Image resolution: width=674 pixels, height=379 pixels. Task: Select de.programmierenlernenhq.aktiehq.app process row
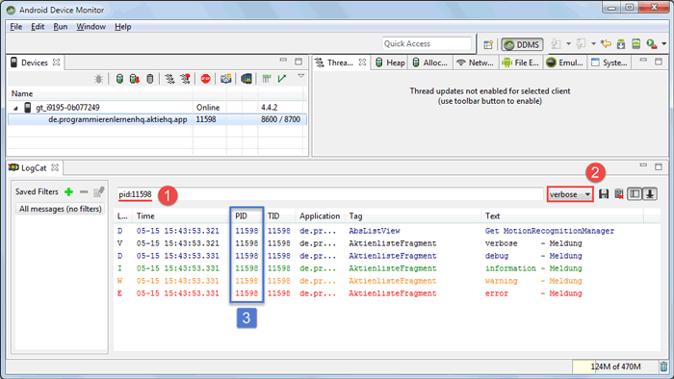(157, 119)
